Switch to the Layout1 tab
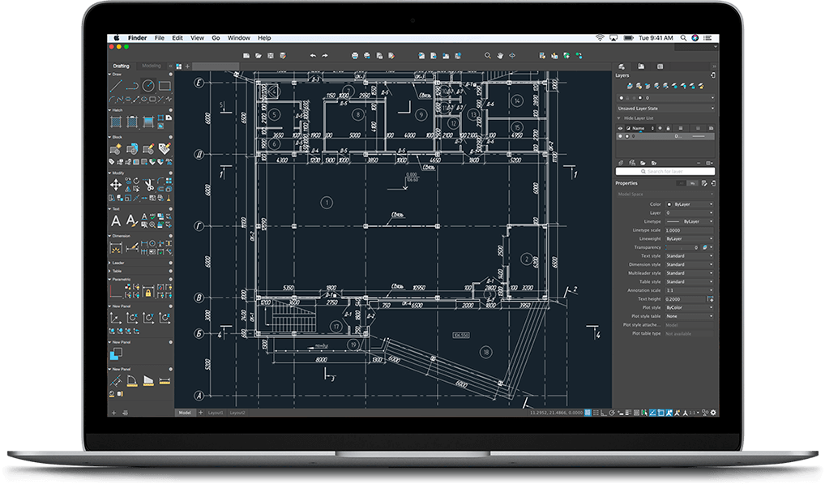The height and width of the screenshot is (484, 825). click(x=216, y=413)
